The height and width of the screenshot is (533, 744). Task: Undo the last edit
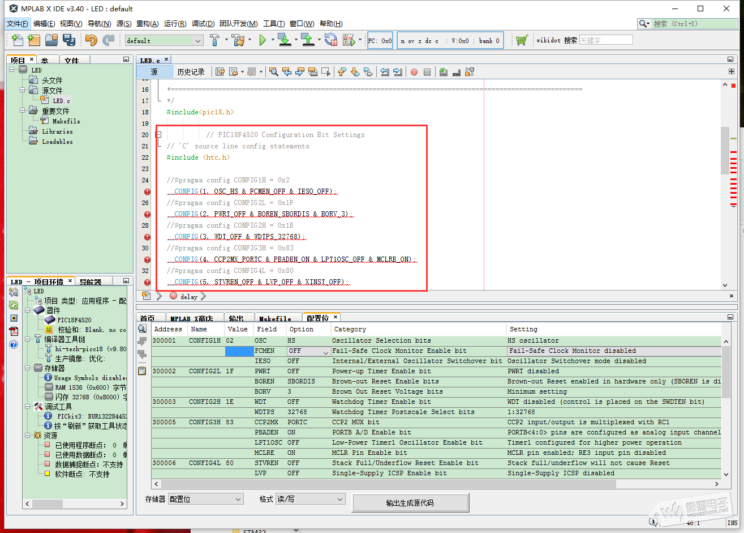point(91,40)
